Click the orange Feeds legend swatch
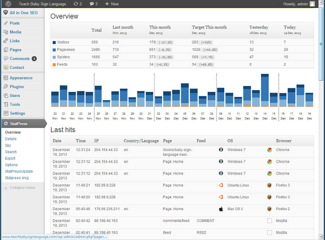The width and height of the screenshot is (325, 240). pyautogui.click(x=54, y=65)
